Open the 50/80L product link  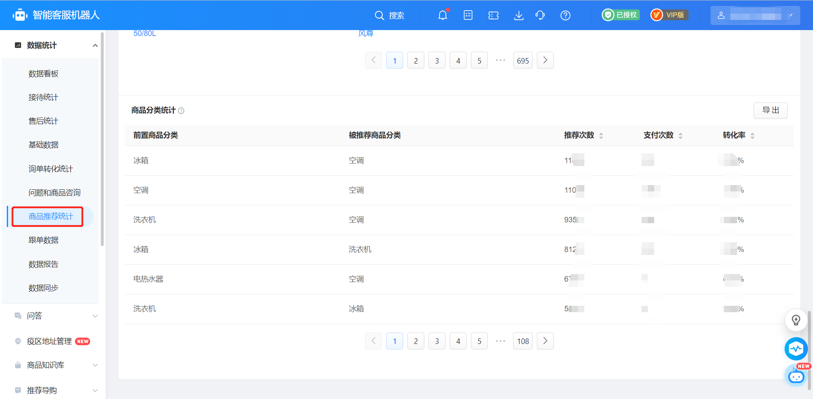[145, 33]
